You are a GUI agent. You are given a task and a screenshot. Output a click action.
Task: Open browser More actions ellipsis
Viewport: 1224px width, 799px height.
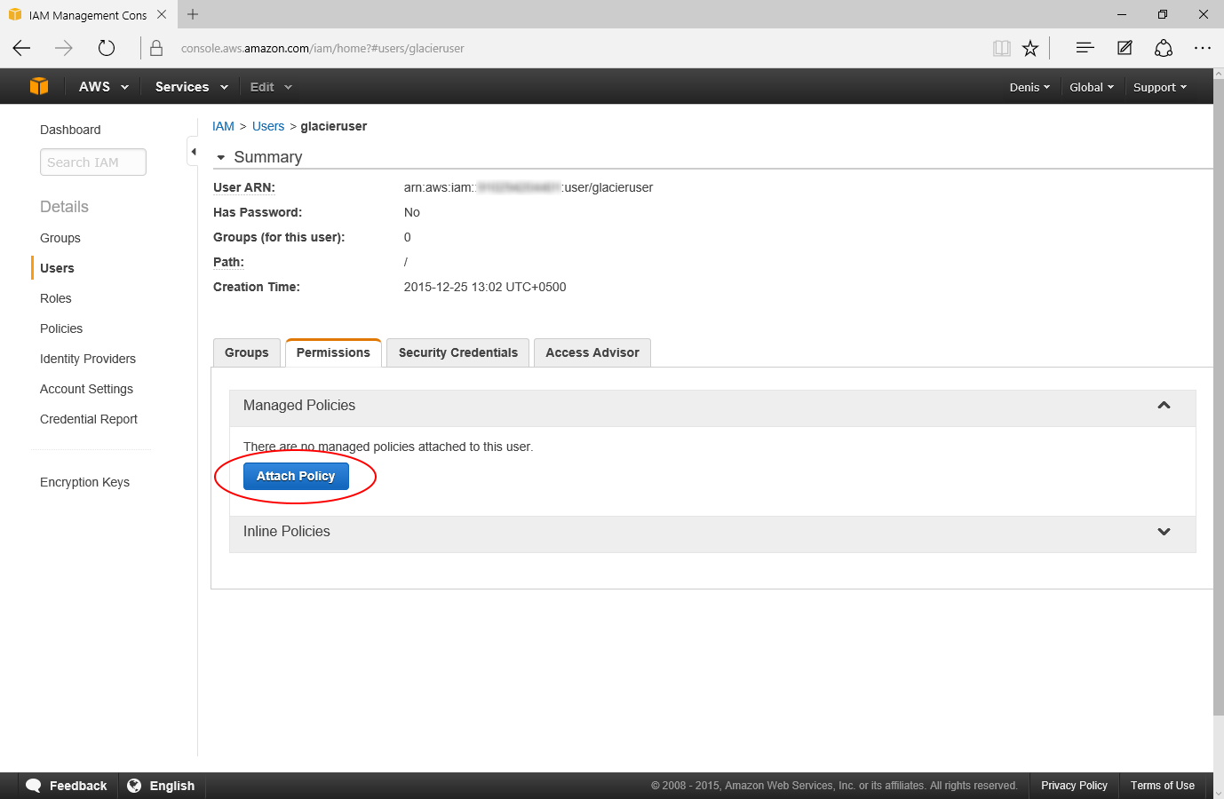[1203, 48]
